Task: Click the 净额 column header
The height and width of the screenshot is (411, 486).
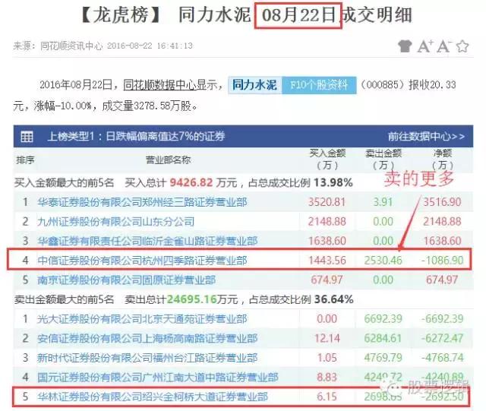Action: 442,159
